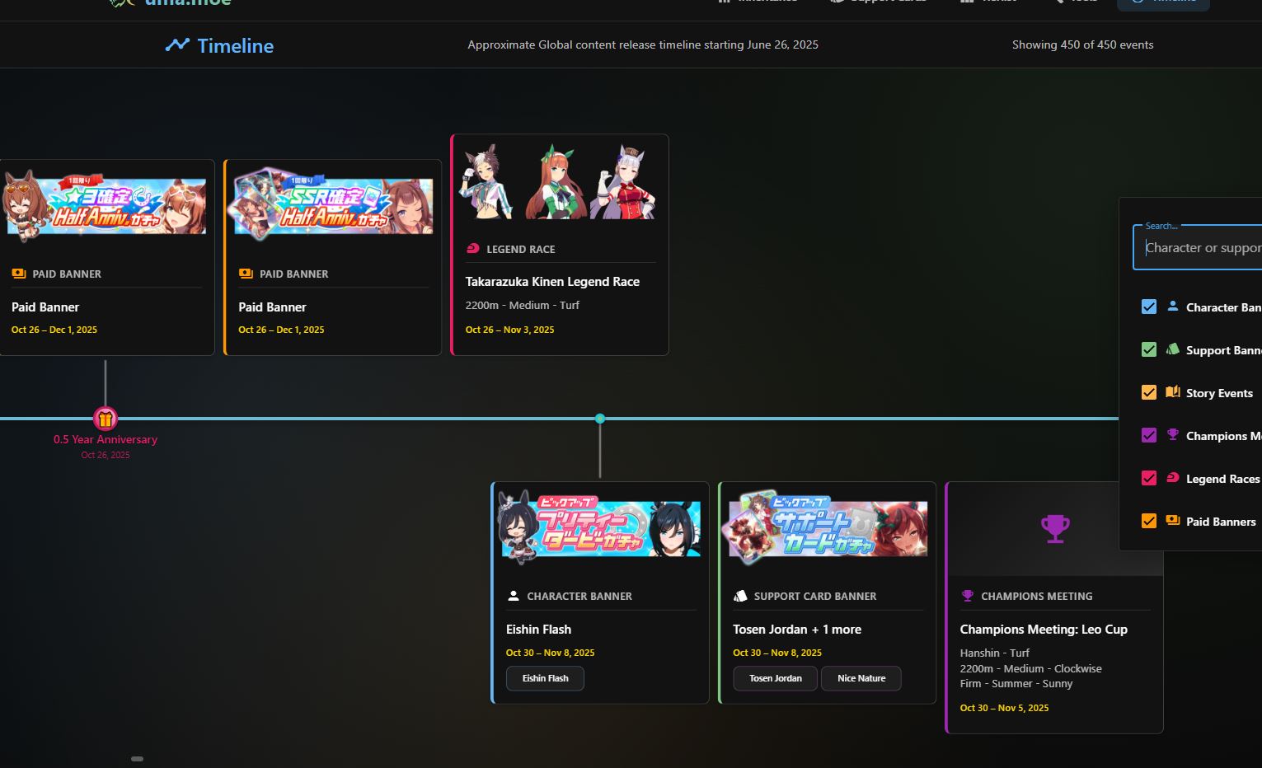Click the 'Eishin Flash' card heading
This screenshot has width=1262, height=768.
pyautogui.click(x=538, y=630)
